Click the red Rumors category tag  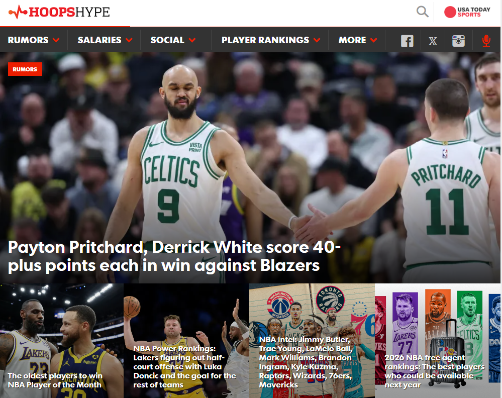tap(25, 69)
